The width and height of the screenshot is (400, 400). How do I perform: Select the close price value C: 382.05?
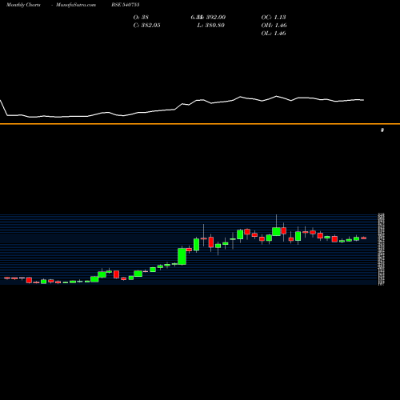146,26
